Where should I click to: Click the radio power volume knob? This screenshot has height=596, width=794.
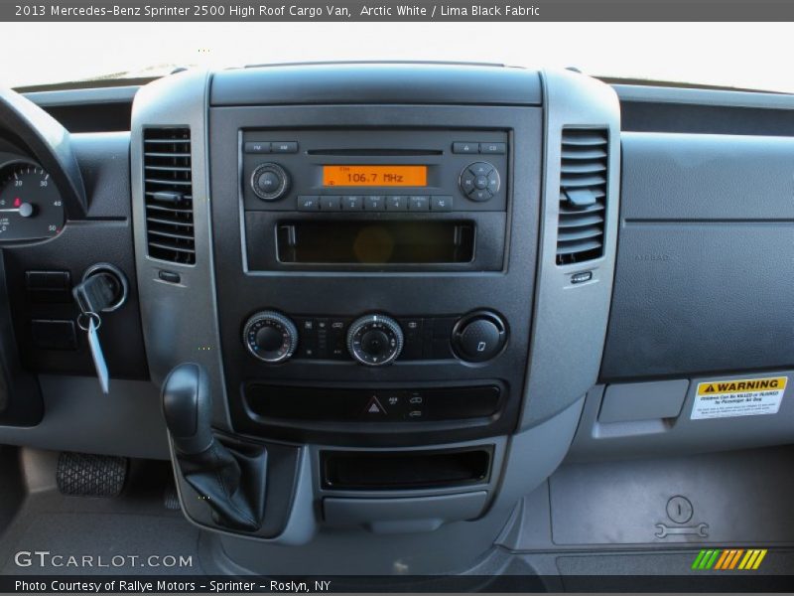(x=269, y=181)
